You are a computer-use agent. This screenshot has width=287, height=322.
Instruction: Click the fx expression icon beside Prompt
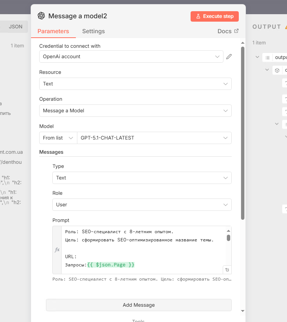(57, 250)
